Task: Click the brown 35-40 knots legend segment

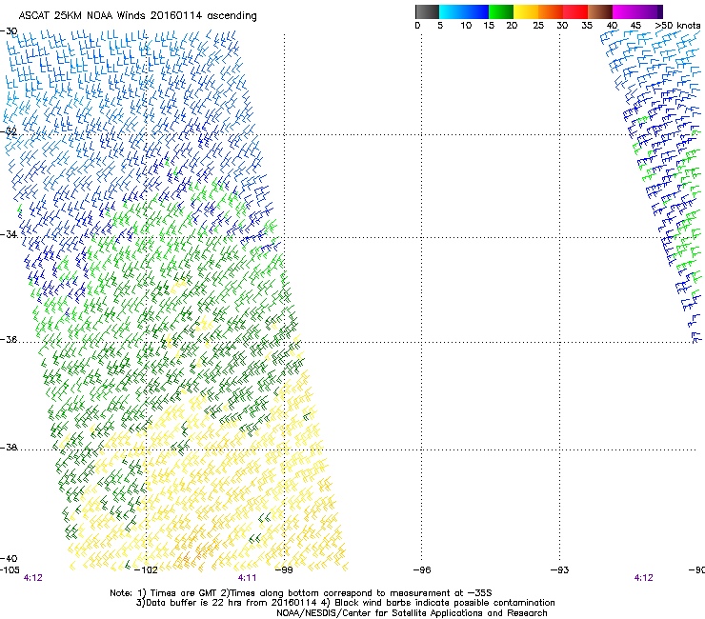Action: coord(600,11)
